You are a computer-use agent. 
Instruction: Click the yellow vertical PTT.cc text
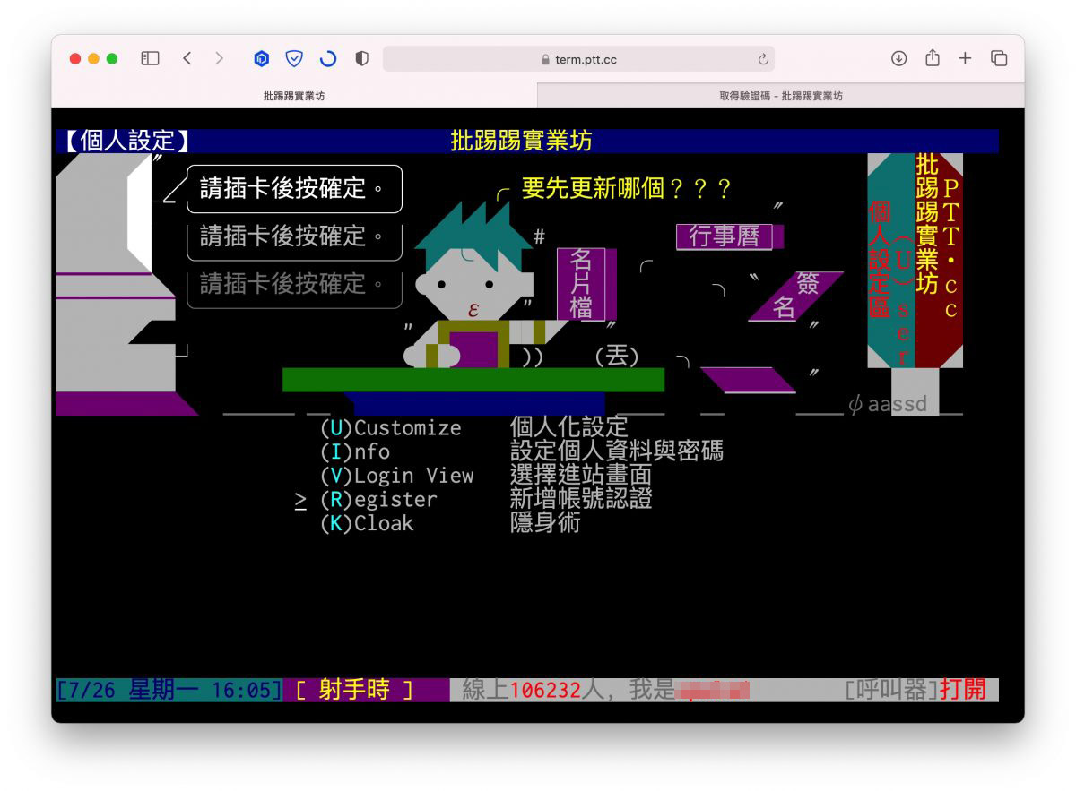pyautogui.click(x=950, y=248)
